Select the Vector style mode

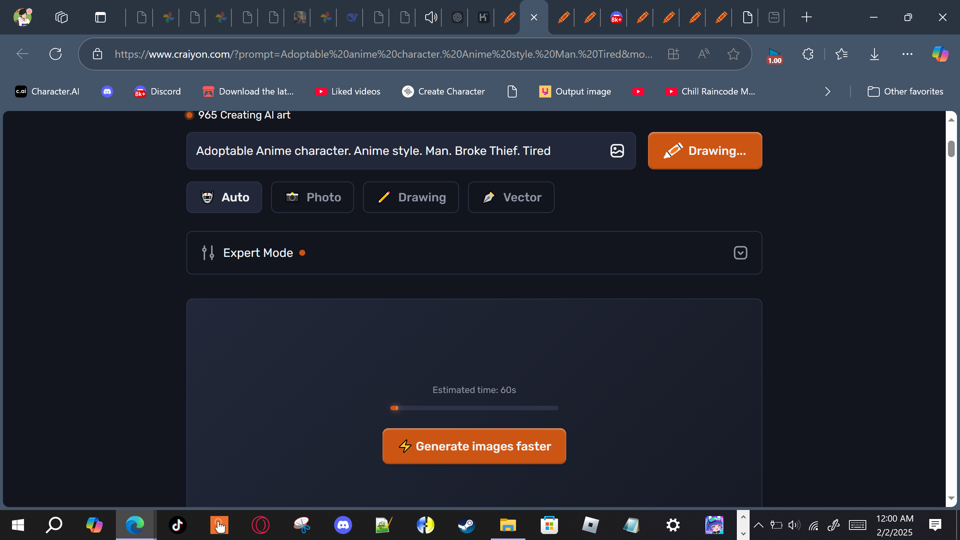(511, 197)
